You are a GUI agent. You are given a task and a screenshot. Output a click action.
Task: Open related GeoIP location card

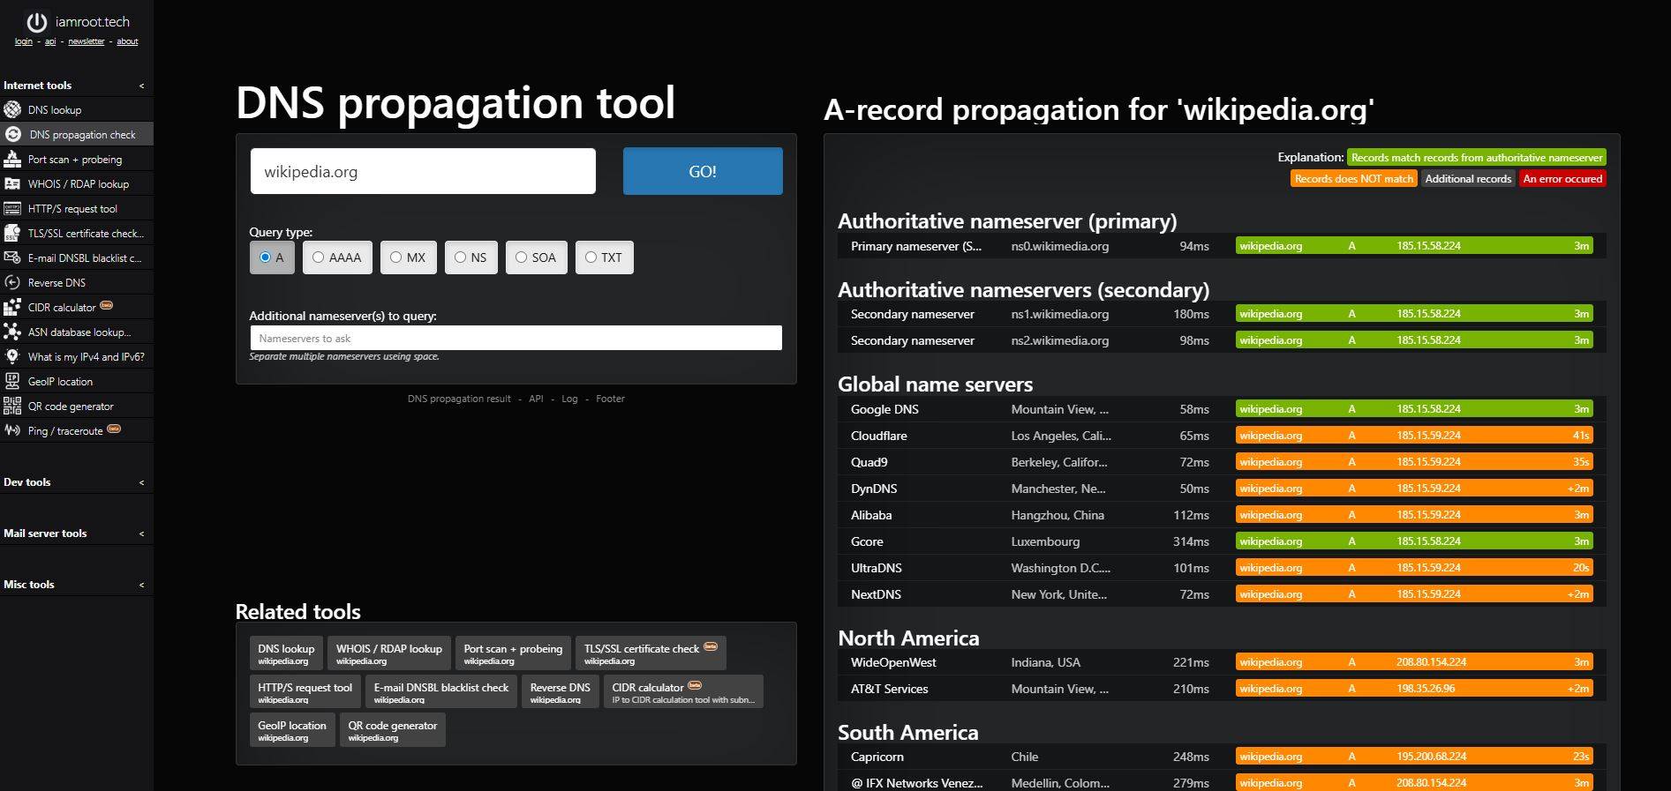[292, 729]
